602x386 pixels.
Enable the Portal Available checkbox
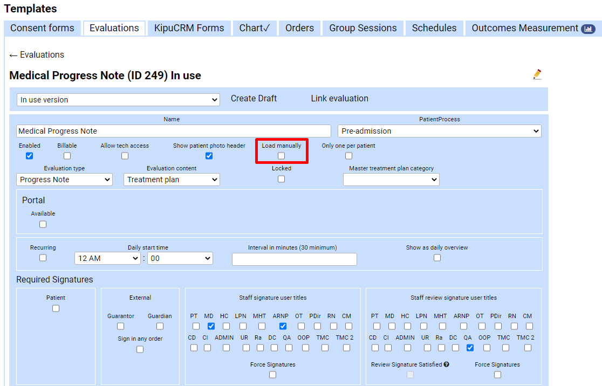click(43, 224)
